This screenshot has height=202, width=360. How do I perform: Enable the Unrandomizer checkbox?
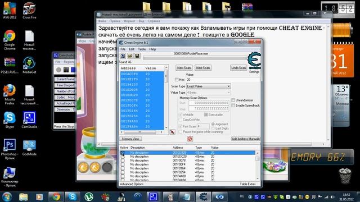tap(233, 100)
